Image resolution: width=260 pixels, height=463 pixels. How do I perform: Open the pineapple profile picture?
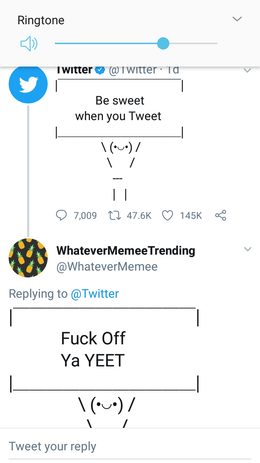click(x=28, y=258)
